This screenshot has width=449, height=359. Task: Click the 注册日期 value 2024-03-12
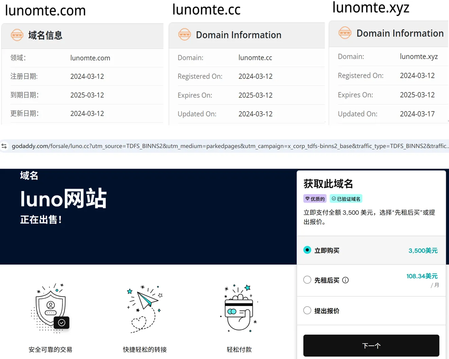coord(87,76)
